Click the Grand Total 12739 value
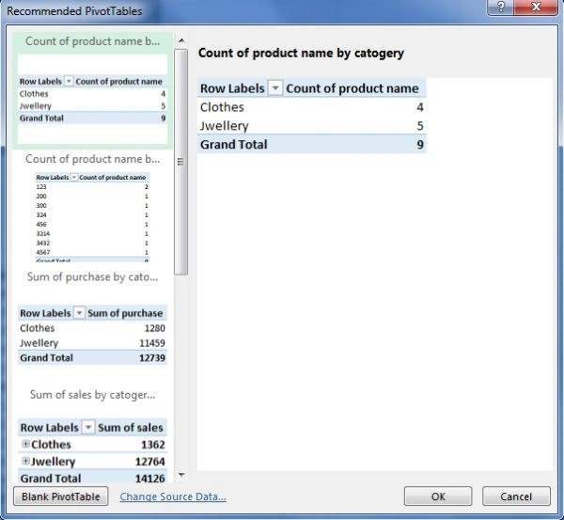This screenshot has width=564, height=520. point(152,357)
